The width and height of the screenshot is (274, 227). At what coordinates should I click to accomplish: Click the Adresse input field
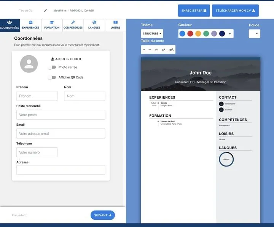click(61, 170)
